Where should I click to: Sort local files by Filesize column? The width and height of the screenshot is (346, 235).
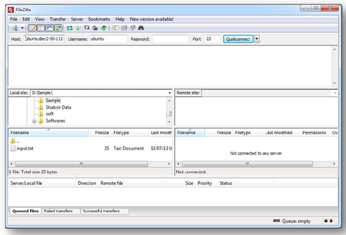(100, 133)
